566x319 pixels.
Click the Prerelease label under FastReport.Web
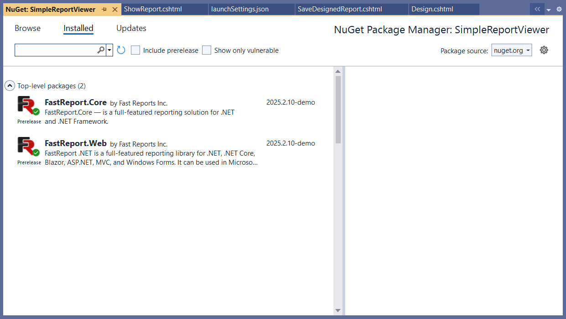point(29,162)
